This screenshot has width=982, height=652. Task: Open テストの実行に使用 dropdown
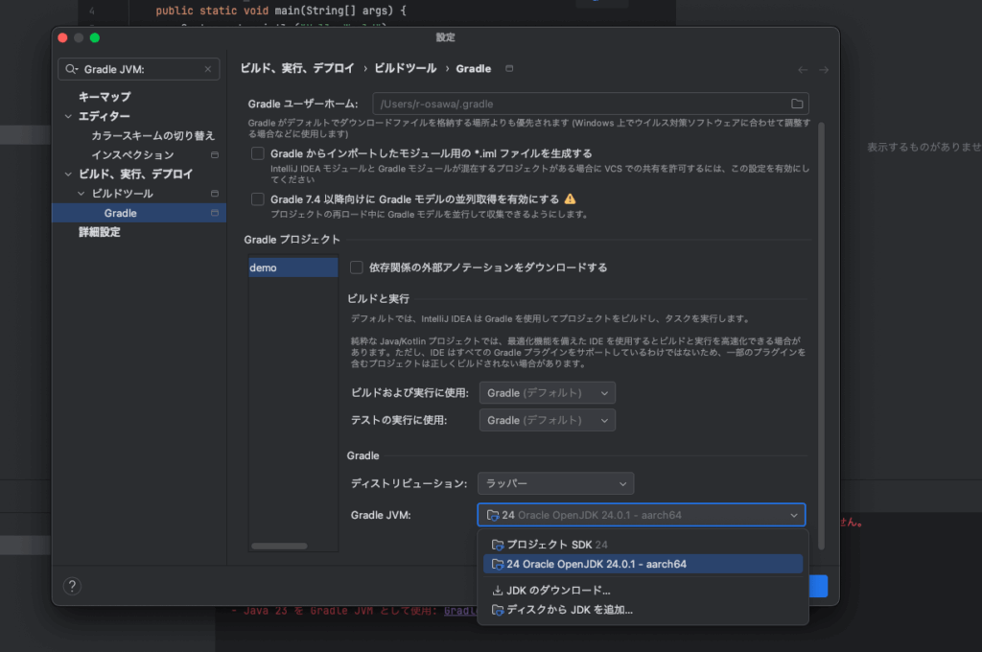(x=548, y=420)
